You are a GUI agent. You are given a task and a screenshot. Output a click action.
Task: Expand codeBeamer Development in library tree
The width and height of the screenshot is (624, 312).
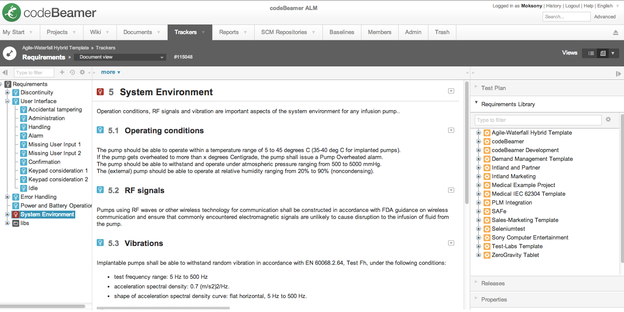click(x=478, y=150)
